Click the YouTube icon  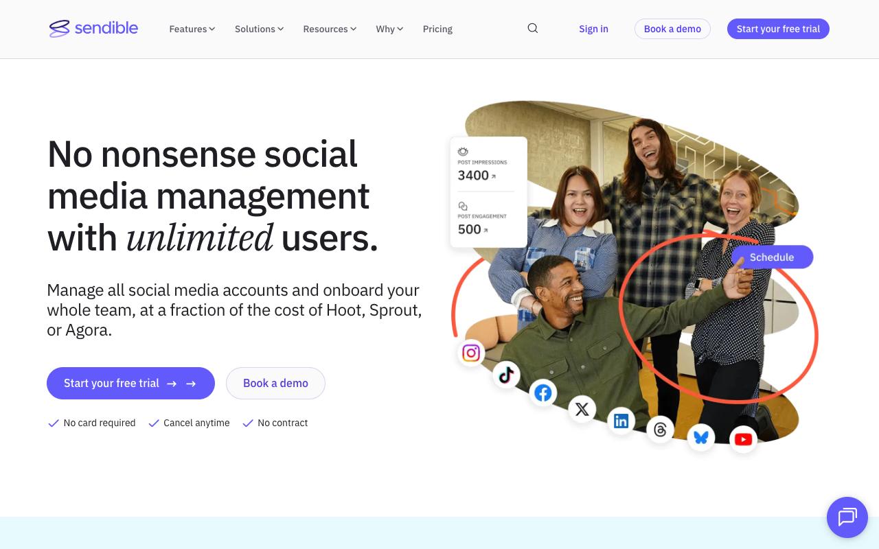[x=743, y=439]
